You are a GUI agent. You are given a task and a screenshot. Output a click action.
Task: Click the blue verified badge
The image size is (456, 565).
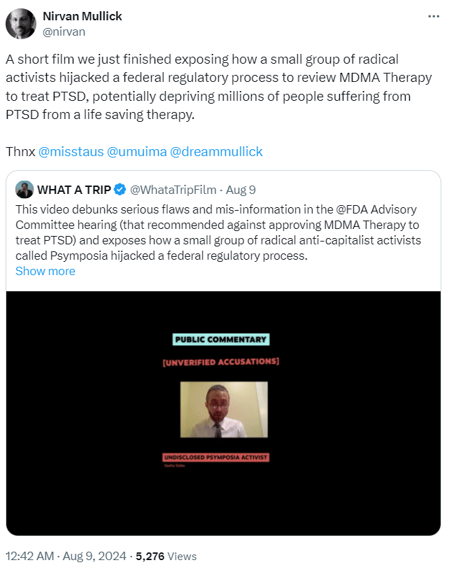click(x=120, y=190)
